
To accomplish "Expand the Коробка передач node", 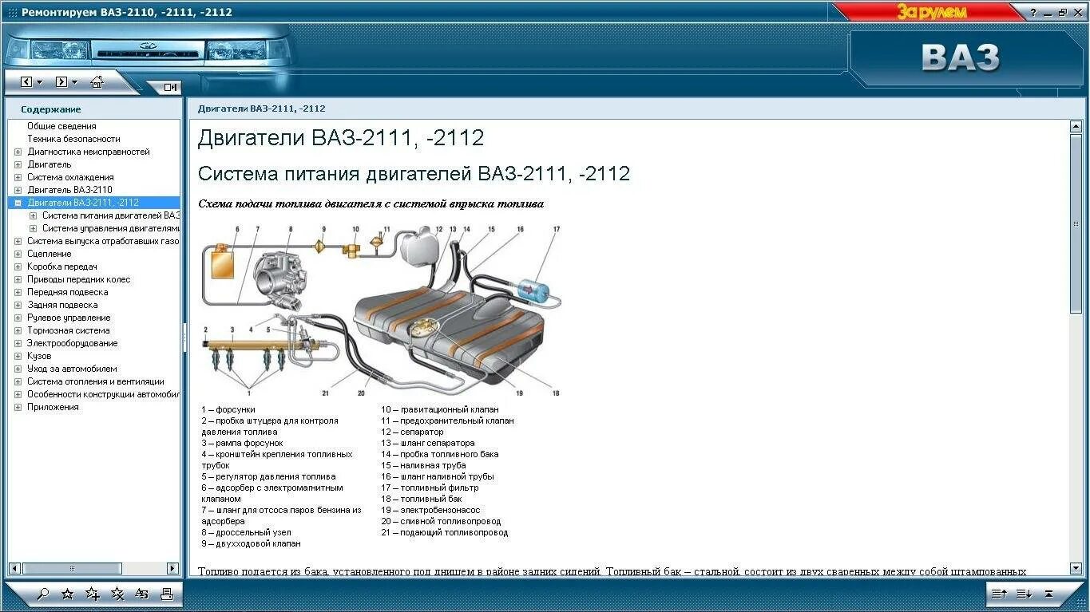I will 18,267.
